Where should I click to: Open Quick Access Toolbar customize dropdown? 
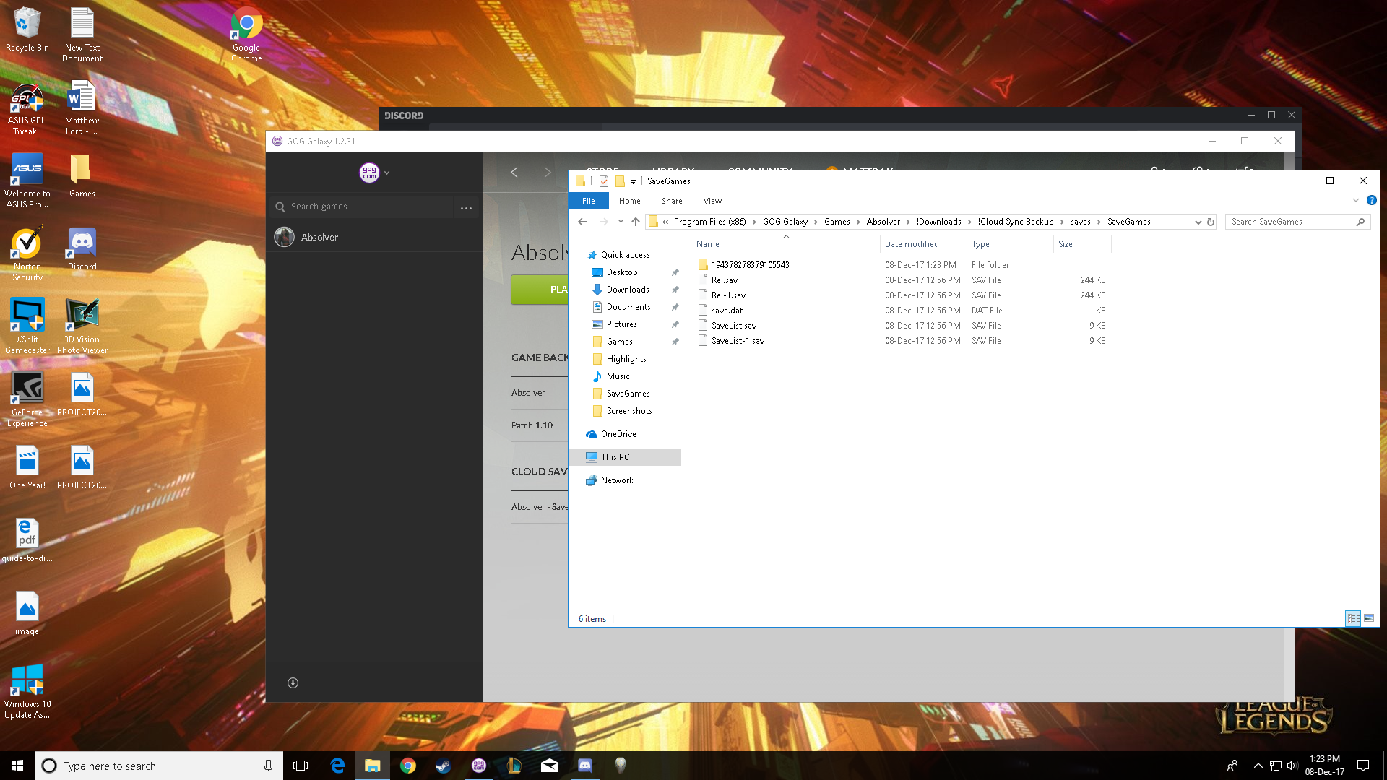point(633,181)
